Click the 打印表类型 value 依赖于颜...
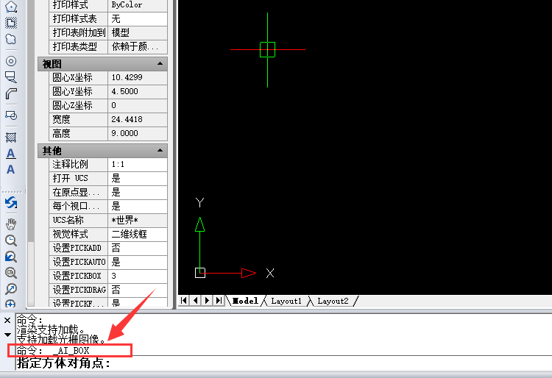The width and height of the screenshot is (552, 378). point(138,46)
